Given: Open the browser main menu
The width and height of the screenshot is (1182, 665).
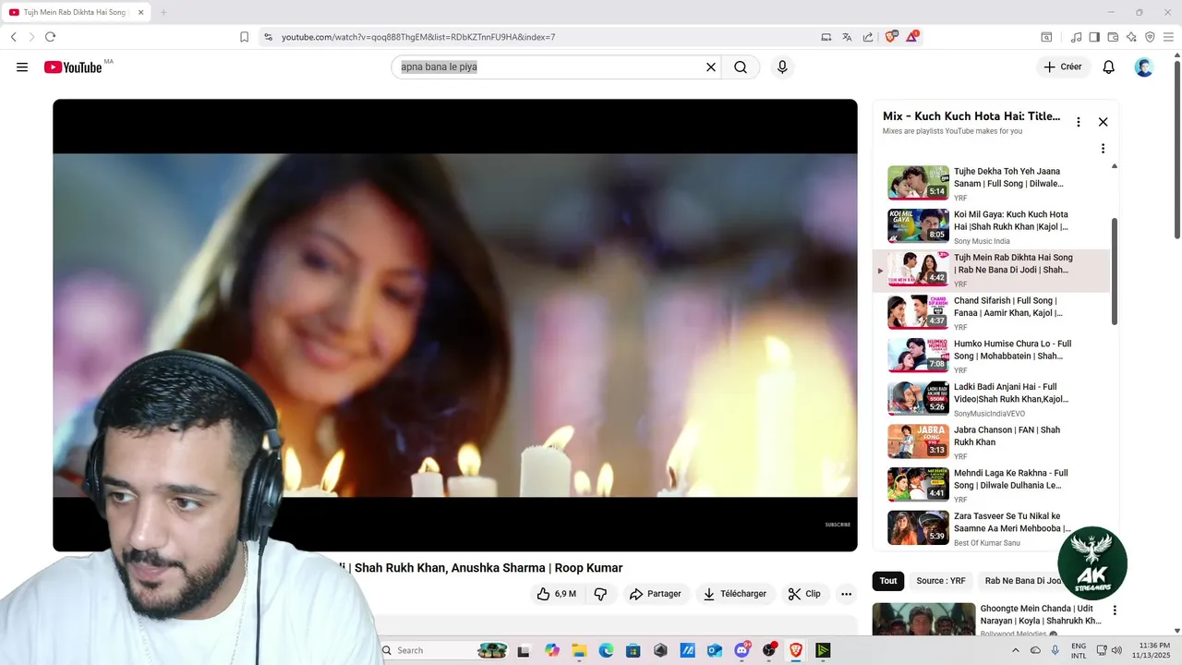Looking at the screenshot, I should (1169, 37).
